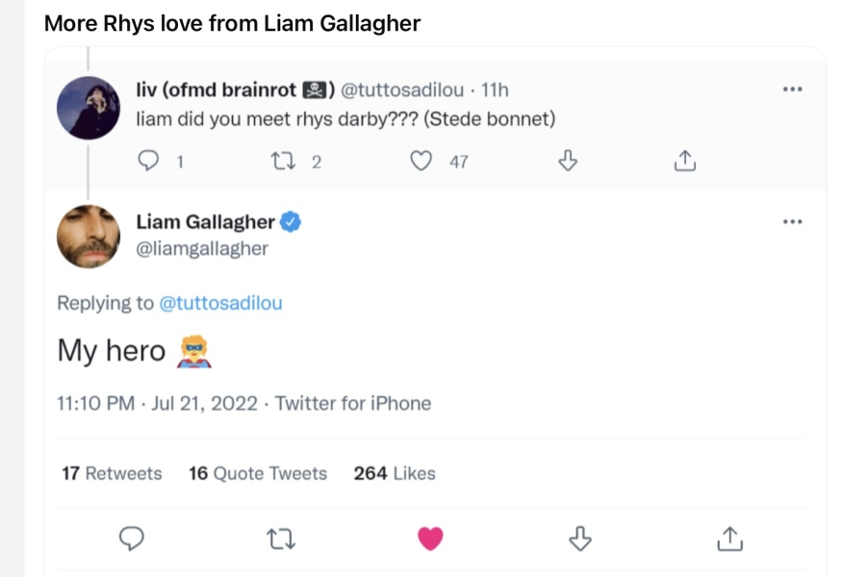Open liv's profile avatar
842x577 pixels.
pos(89,108)
